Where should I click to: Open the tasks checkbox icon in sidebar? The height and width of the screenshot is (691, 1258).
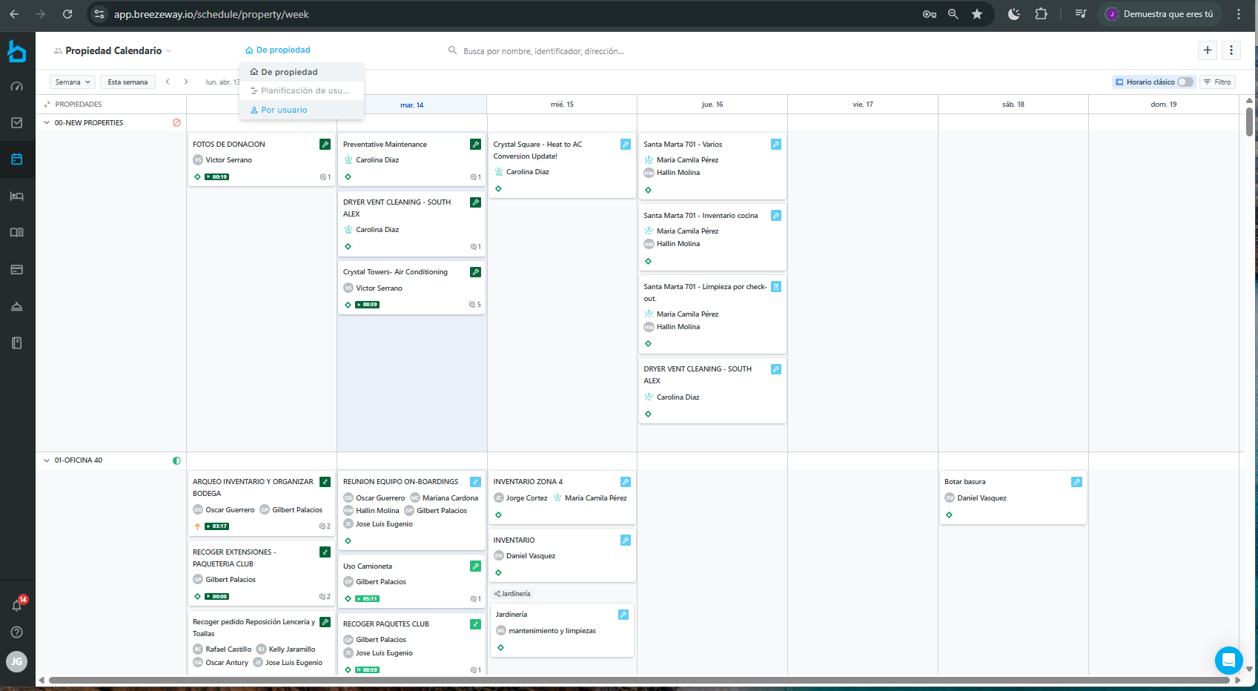click(x=16, y=123)
